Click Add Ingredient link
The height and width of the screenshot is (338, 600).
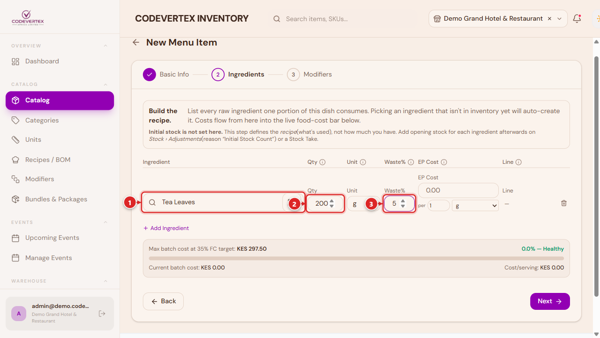[x=166, y=228]
